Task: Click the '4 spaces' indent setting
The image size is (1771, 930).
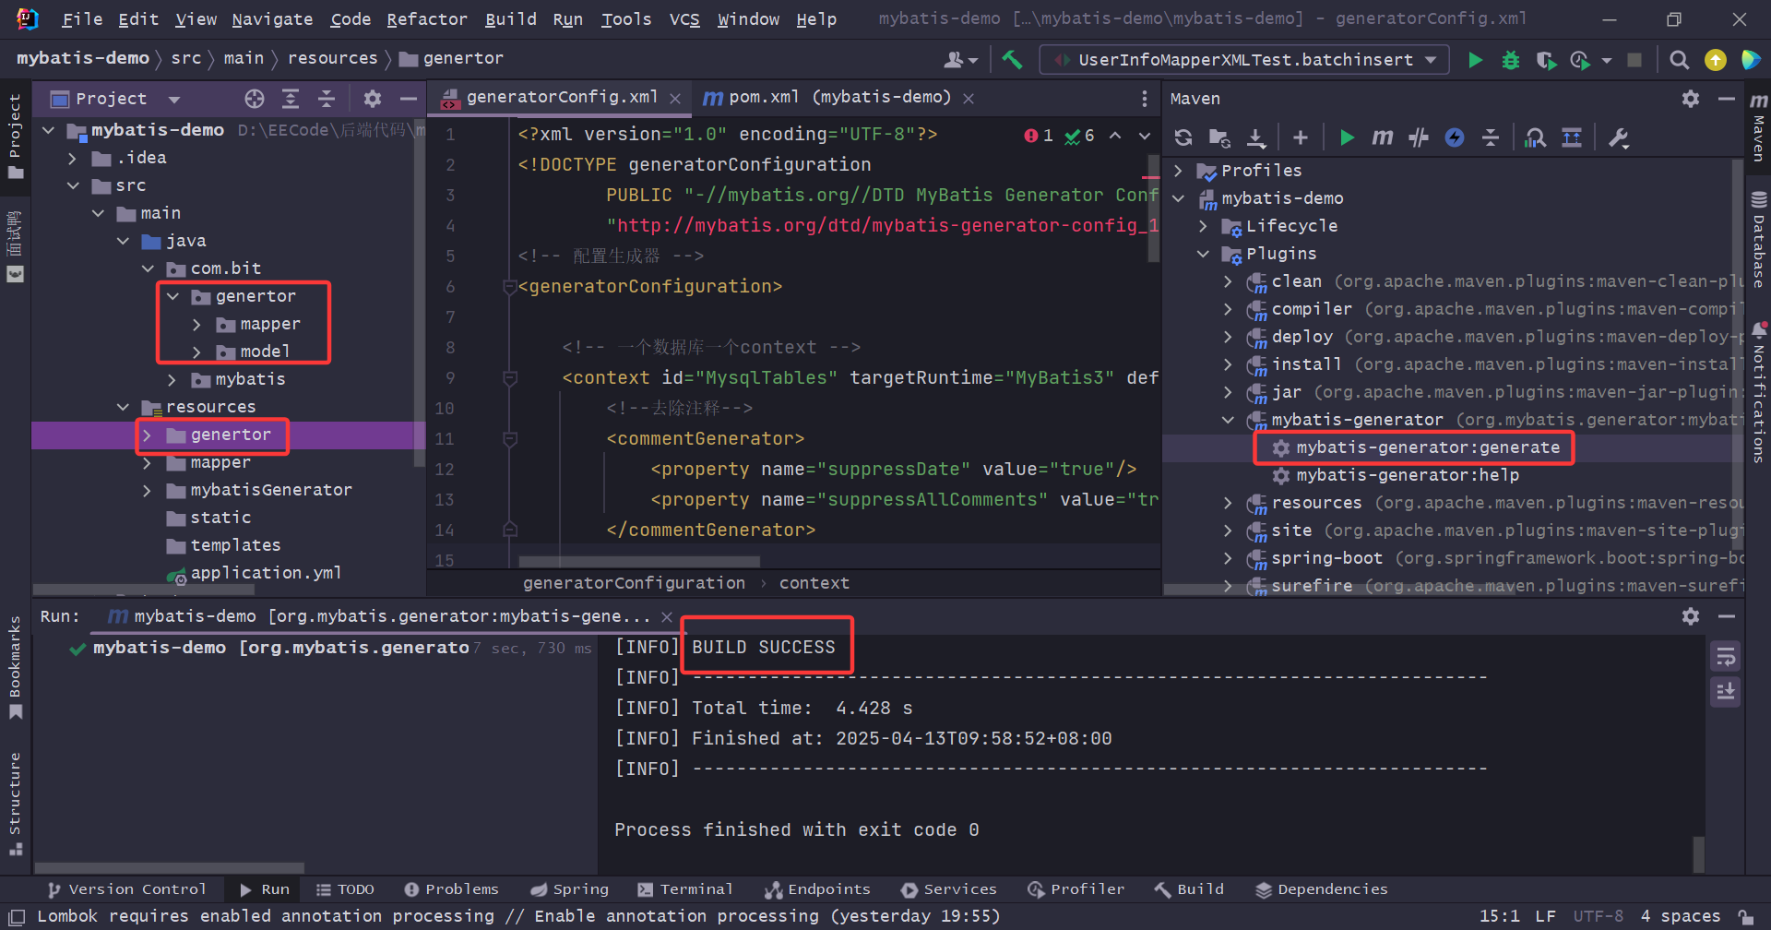Action: (1681, 916)
